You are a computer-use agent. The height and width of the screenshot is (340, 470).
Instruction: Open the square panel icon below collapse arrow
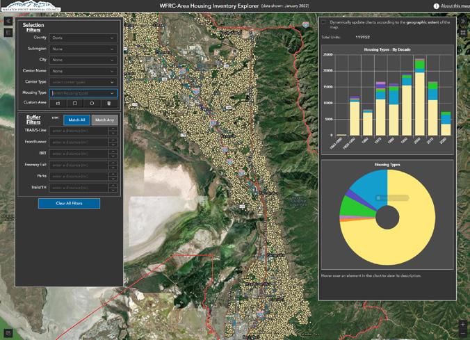point(8,33)
